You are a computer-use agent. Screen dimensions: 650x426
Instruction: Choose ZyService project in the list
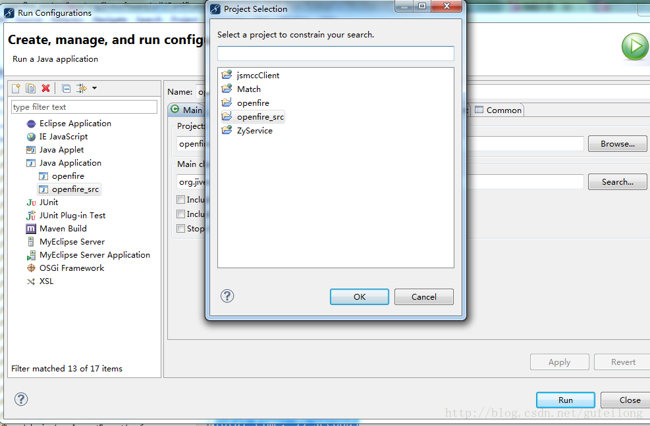254,131
